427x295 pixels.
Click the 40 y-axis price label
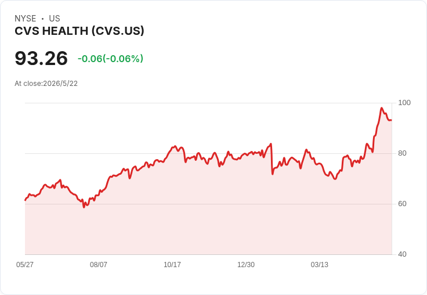[x=402, y=254]
